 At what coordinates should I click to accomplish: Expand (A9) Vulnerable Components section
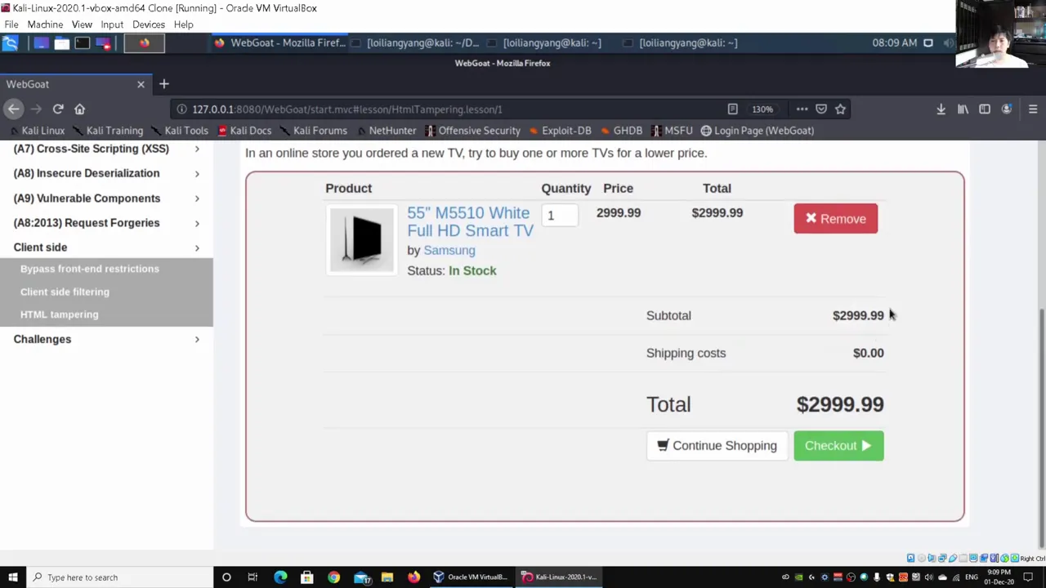[106, 198]
